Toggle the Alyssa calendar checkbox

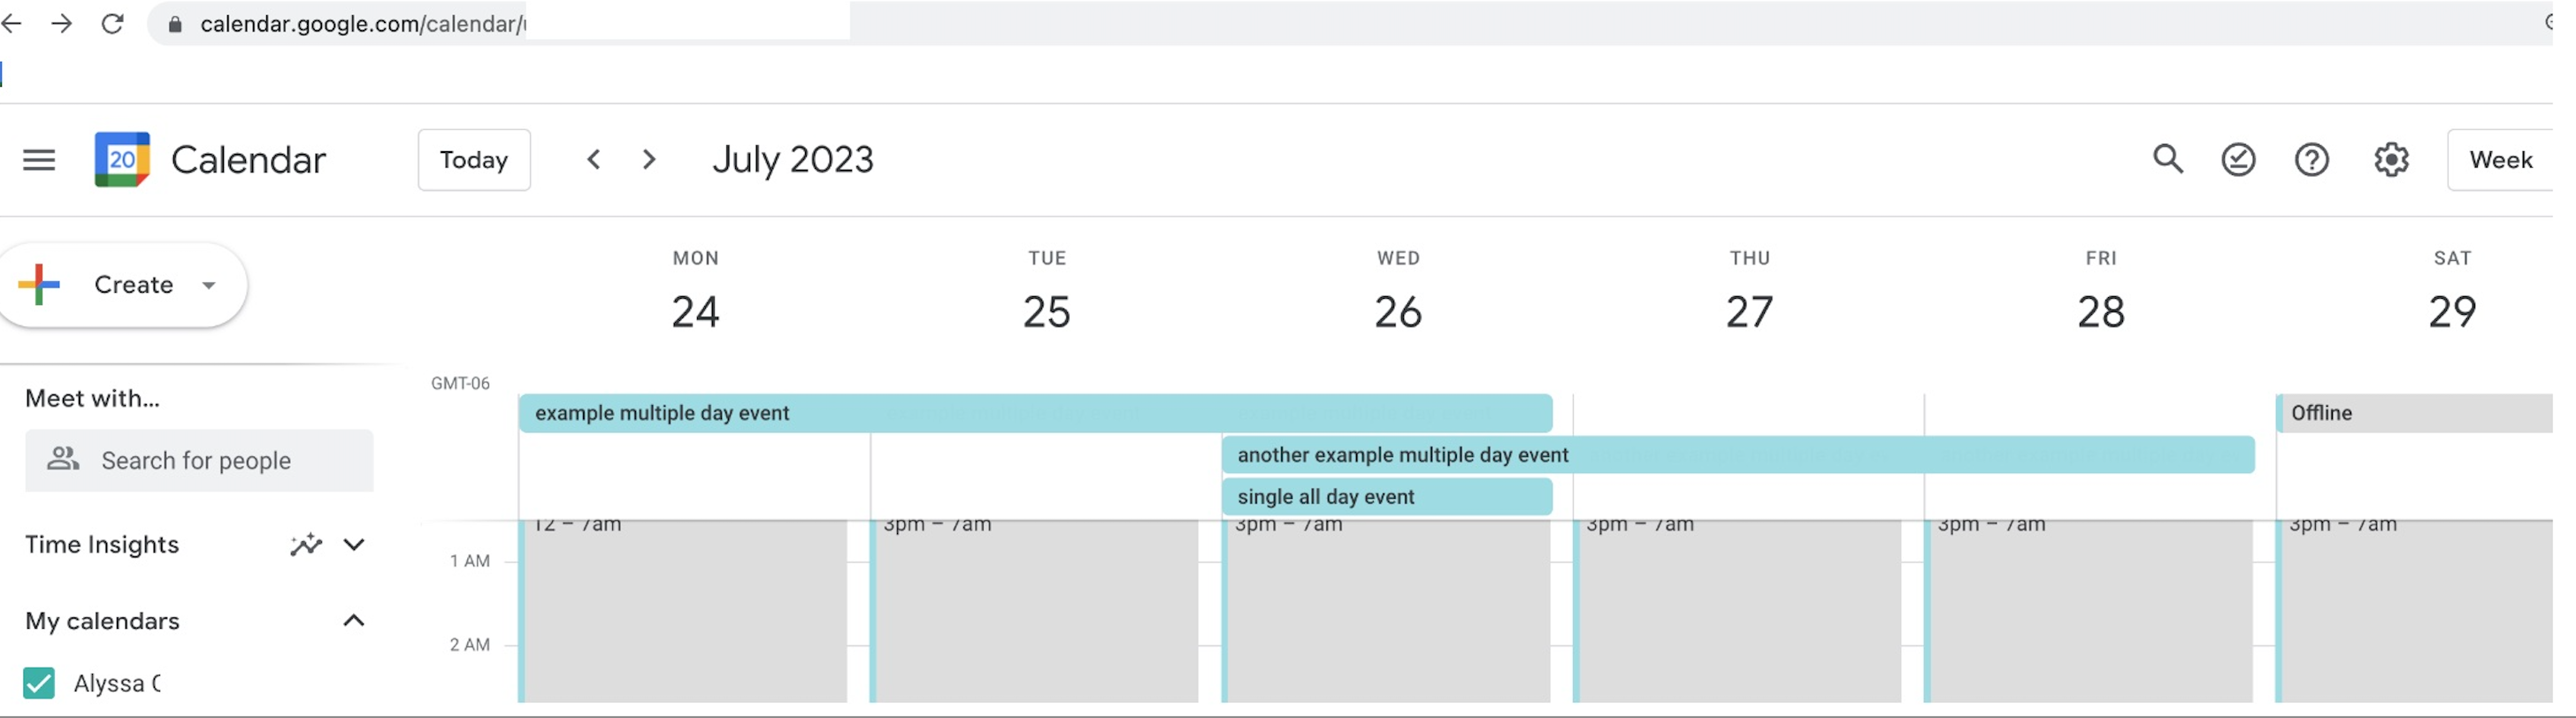39,684
